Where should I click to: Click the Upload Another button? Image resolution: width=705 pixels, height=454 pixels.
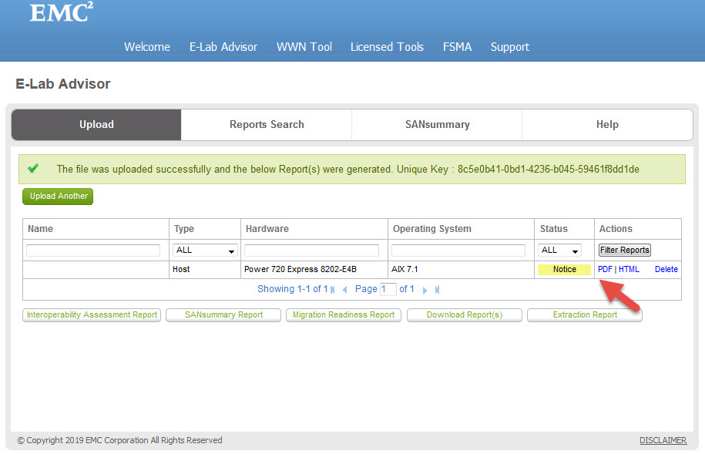[57, 197]
